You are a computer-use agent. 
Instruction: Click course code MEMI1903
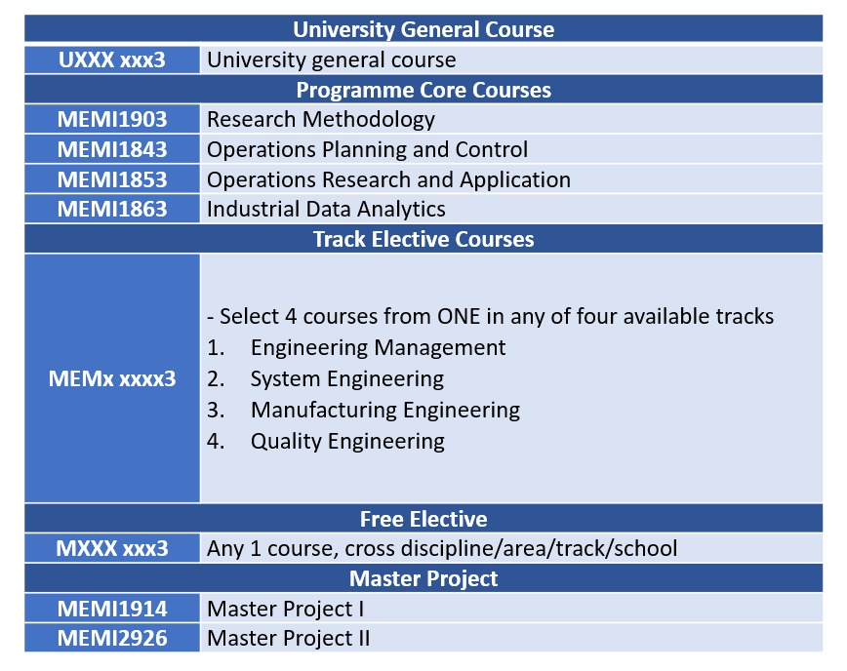(112, 119)
